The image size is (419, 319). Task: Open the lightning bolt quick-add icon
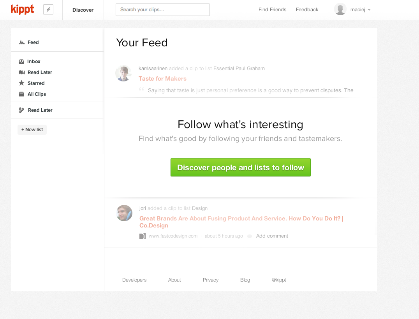[48, 10]
